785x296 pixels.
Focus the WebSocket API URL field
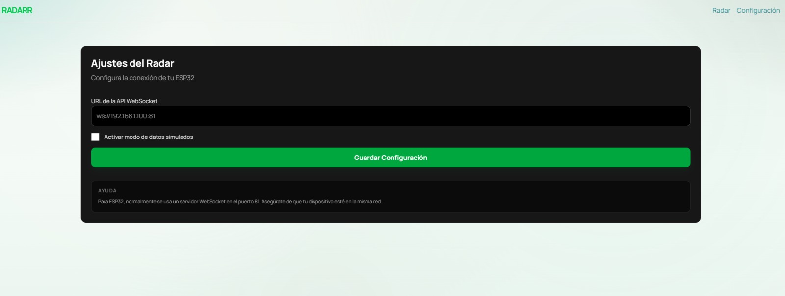391,116
